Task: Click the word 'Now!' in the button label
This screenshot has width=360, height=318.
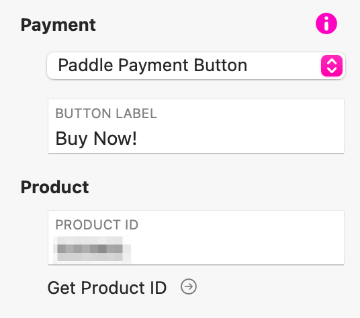Action: pyautogui.click(x=116, y=138)
